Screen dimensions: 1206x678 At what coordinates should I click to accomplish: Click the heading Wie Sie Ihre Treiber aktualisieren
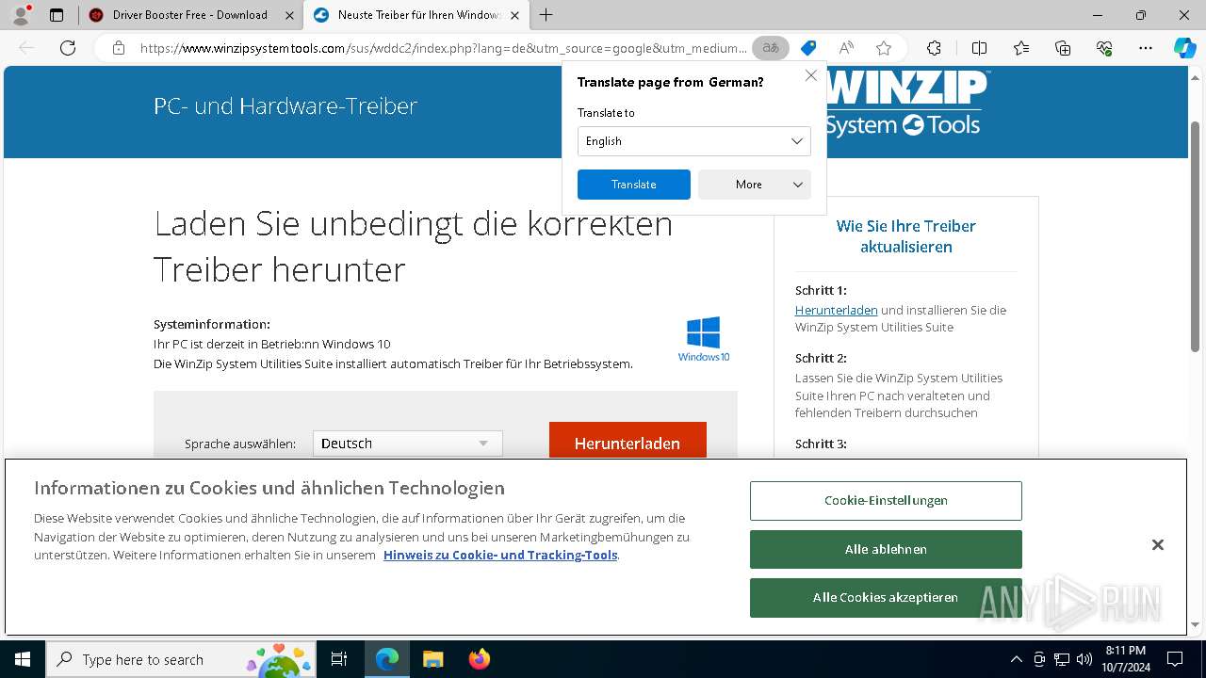click(x=906, y=236)
